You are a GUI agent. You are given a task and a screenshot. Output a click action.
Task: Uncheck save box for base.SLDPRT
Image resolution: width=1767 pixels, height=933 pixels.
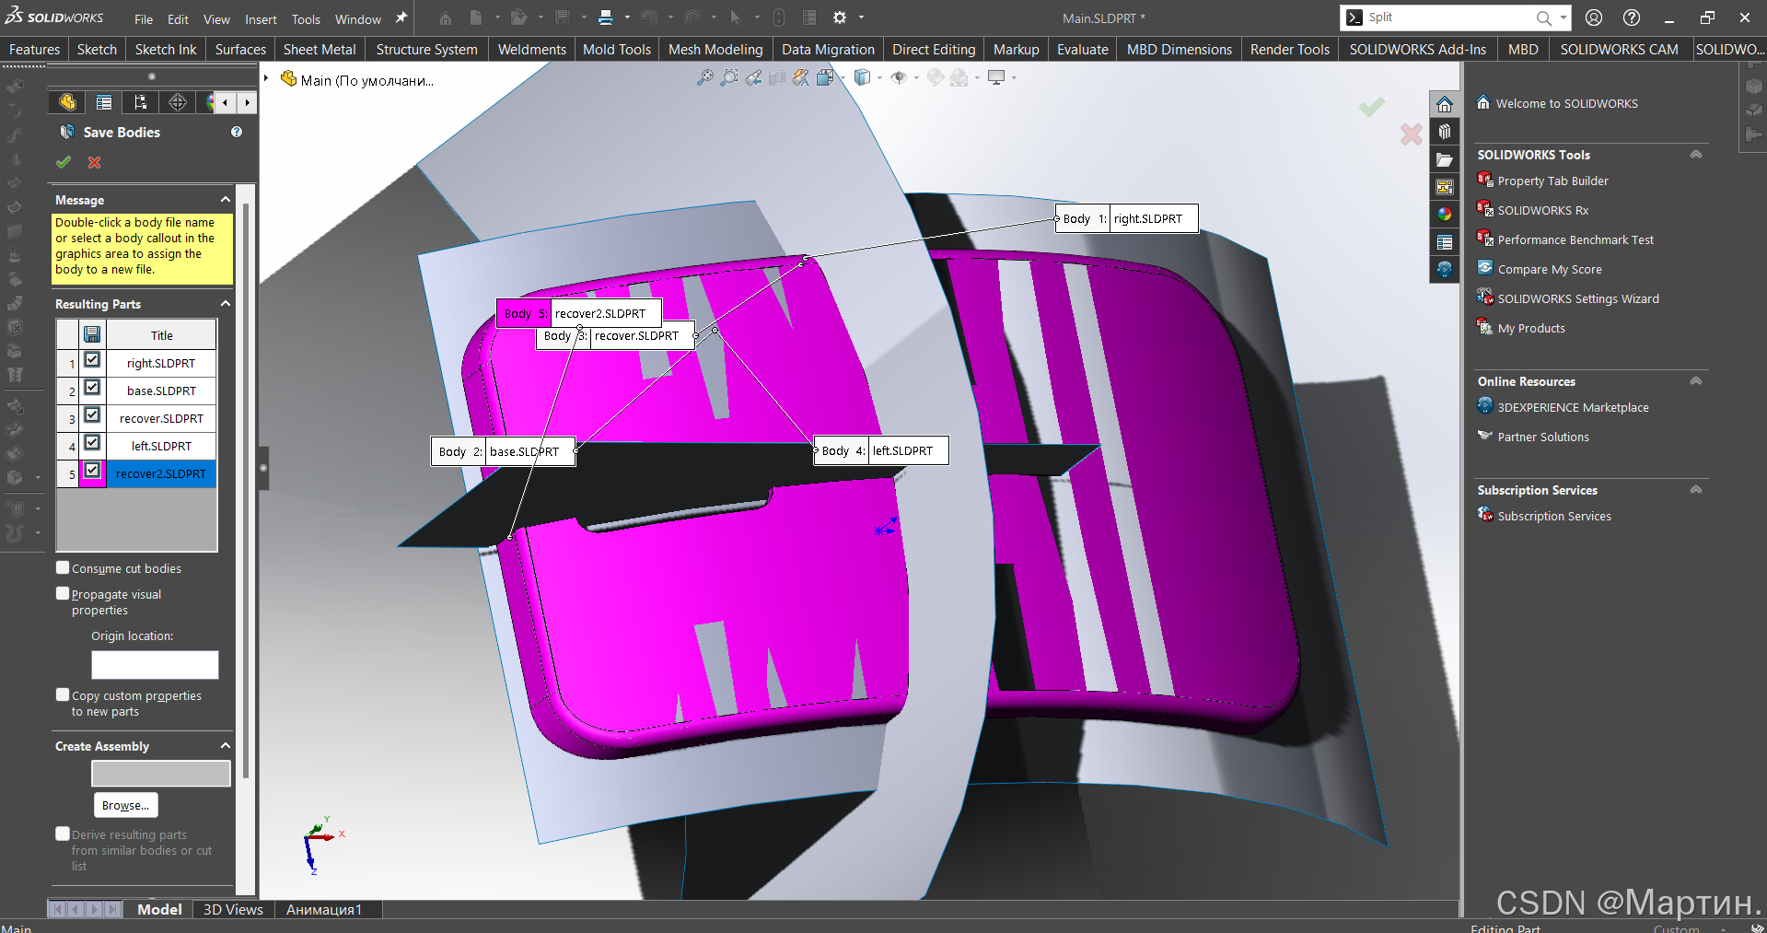[92, 388]
